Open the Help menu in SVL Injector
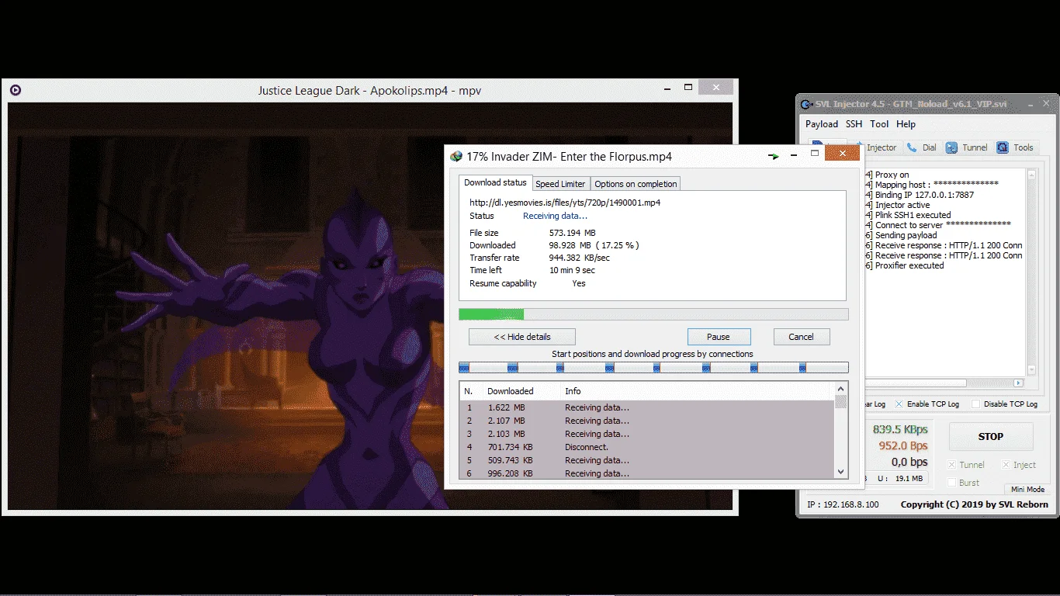 tap(906, 124)
